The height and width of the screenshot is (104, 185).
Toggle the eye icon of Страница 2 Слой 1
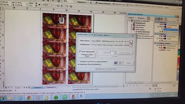pyautogui.click(x=160, y=38)
